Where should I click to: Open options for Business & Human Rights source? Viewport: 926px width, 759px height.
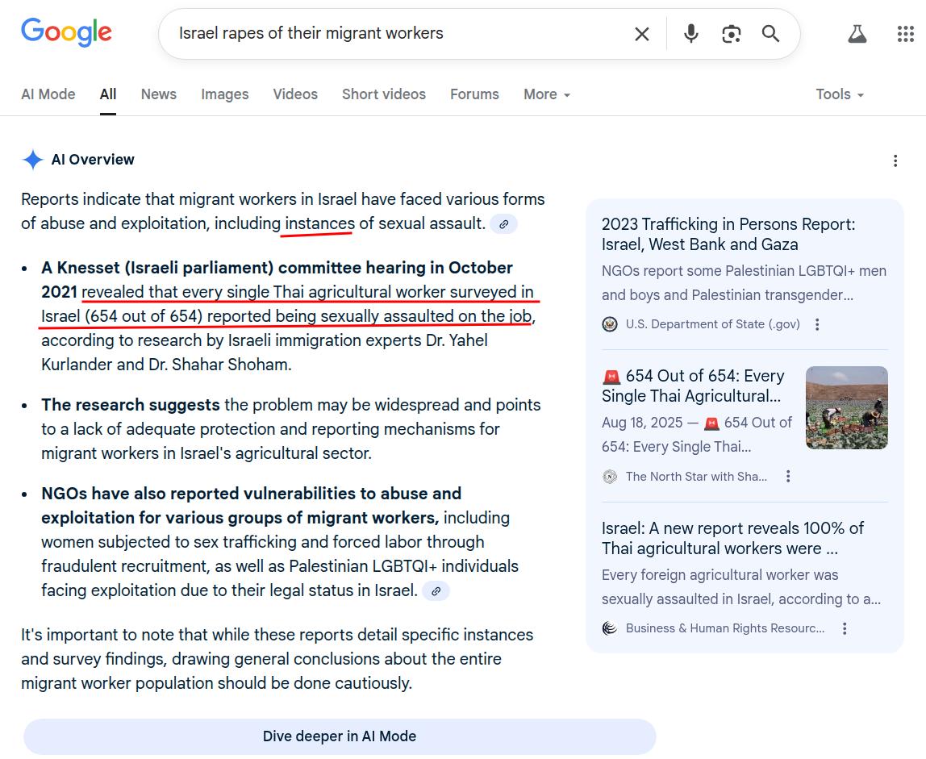point(845,628)
